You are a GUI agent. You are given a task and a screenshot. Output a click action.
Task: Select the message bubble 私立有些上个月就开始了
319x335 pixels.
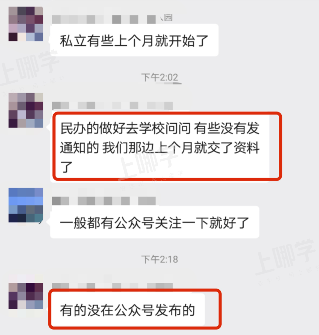(x=134, y=40)
